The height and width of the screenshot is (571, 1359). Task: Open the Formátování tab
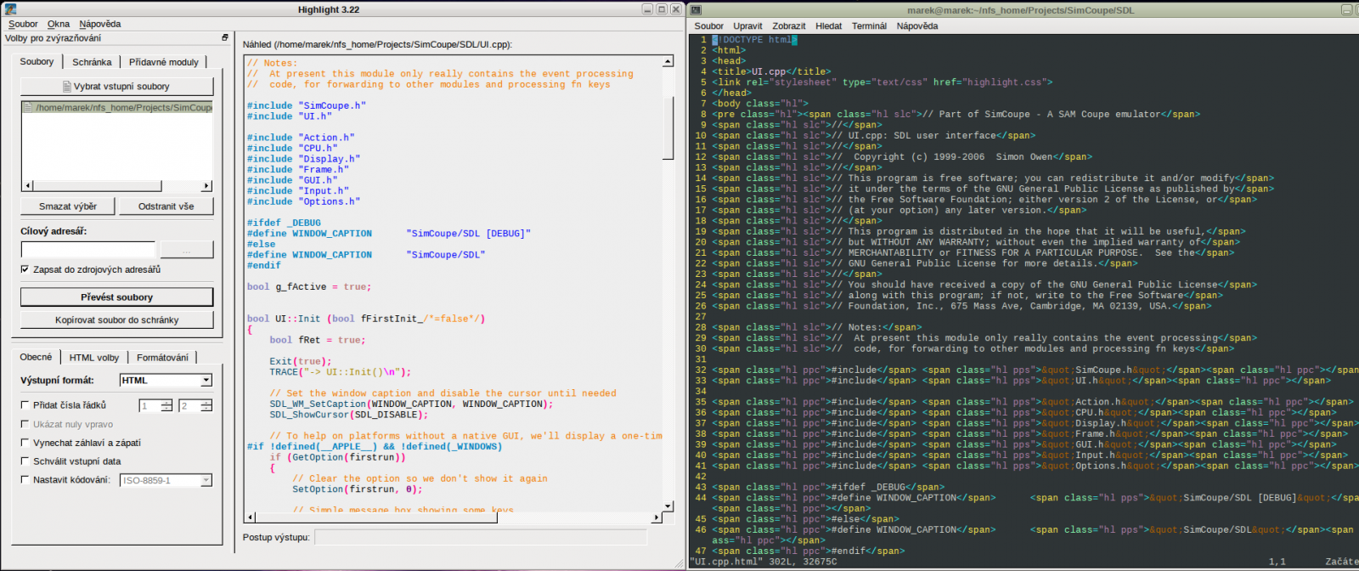(x=162, y=358)
